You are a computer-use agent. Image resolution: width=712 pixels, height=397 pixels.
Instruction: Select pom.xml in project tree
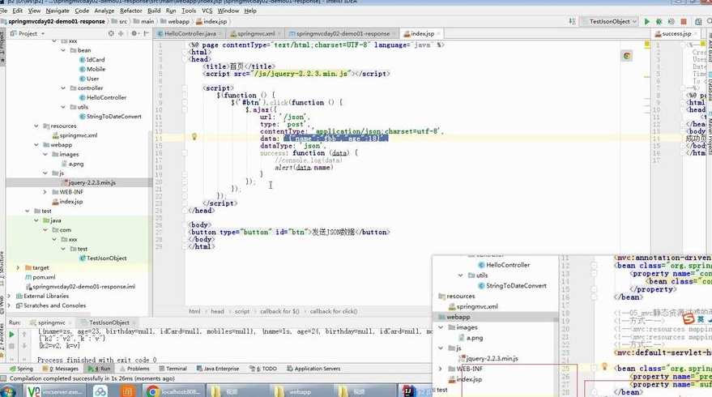41,277
